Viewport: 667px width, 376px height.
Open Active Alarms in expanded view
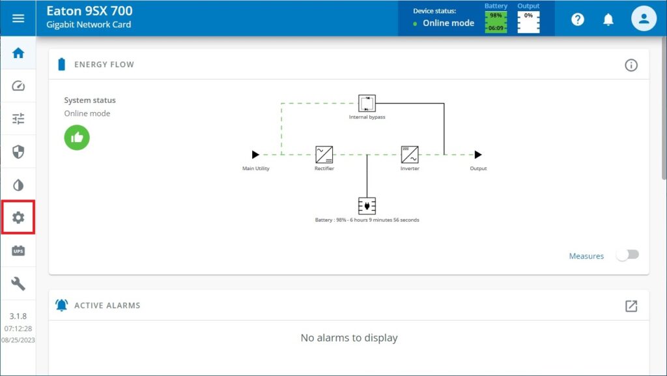pyautogui.click(x=631, y=306)
